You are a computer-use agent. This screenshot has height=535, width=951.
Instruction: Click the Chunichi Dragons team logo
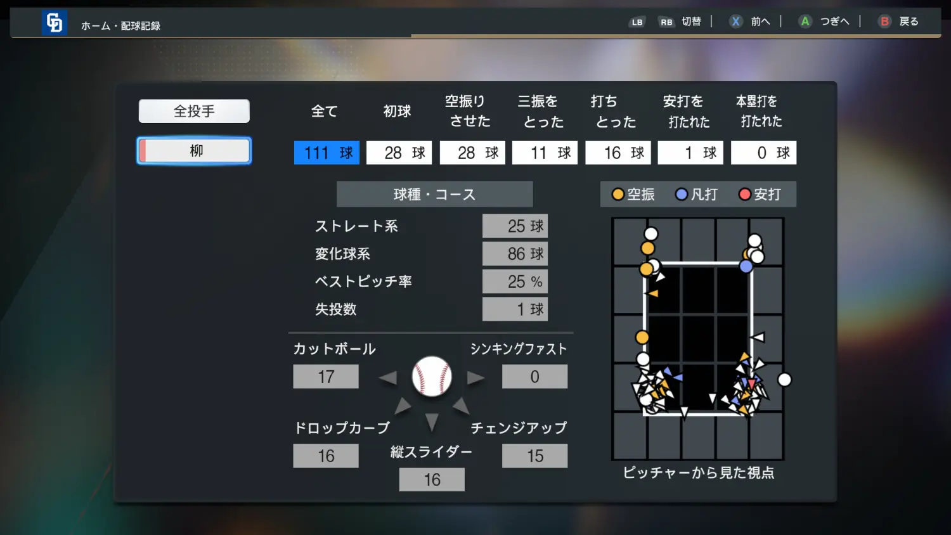tap(55, 23)
